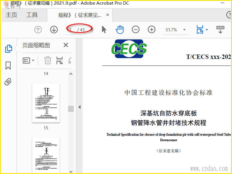Toggle the page thumbnails sidebar icon

pyautogui.click(x=9, y=48)
